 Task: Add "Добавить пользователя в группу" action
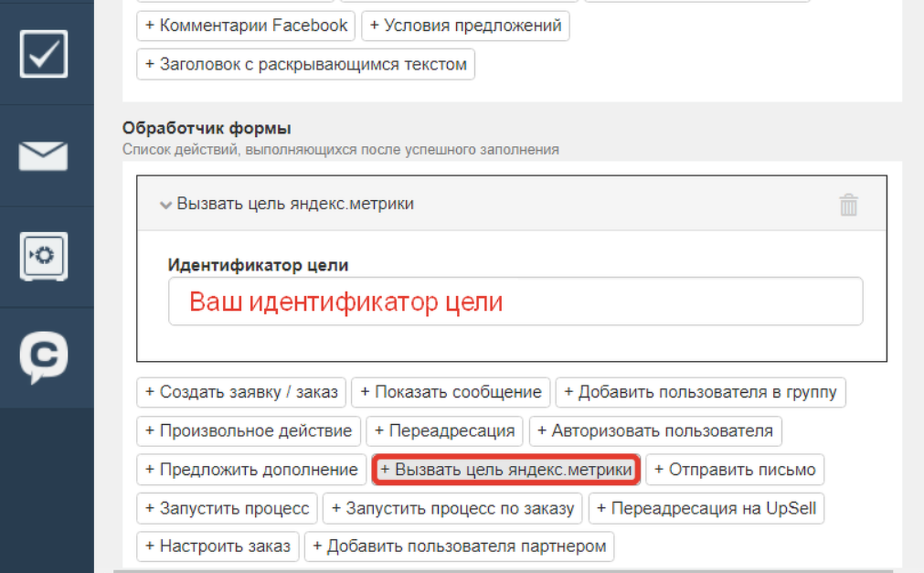(x=701, y=392)
